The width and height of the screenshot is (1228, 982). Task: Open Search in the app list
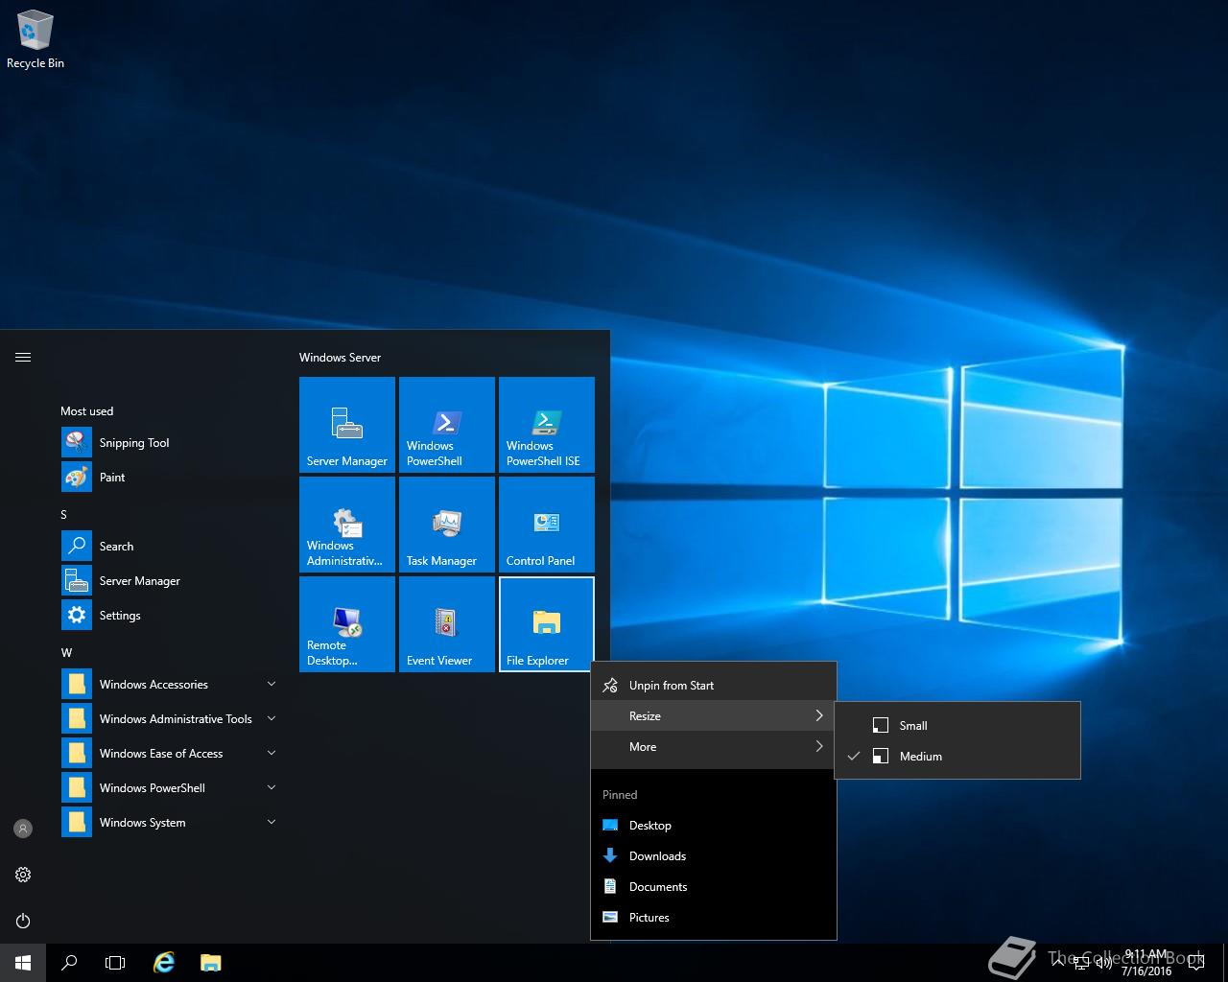169,547
